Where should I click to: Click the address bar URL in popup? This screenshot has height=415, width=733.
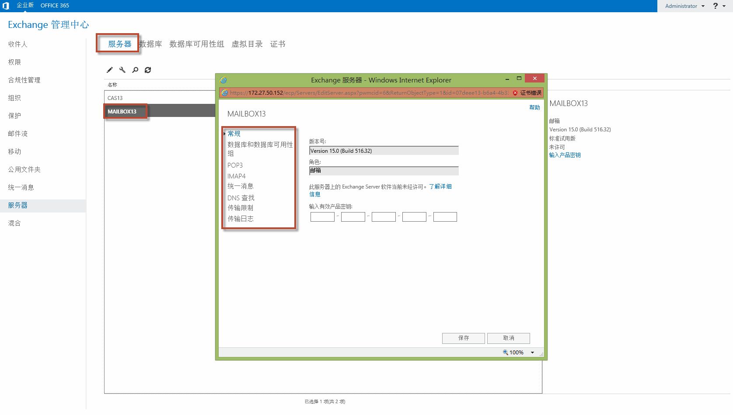[370, 93]
